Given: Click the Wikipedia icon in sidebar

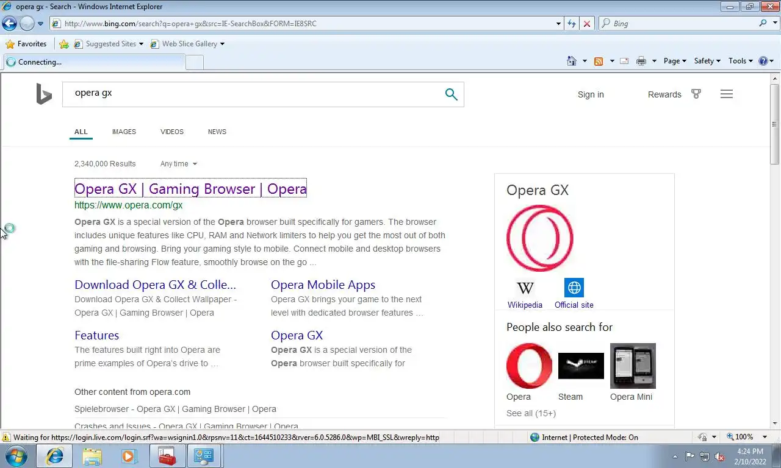Looking at the screenshot, I should pyautogui.click(x=525, y=288).
